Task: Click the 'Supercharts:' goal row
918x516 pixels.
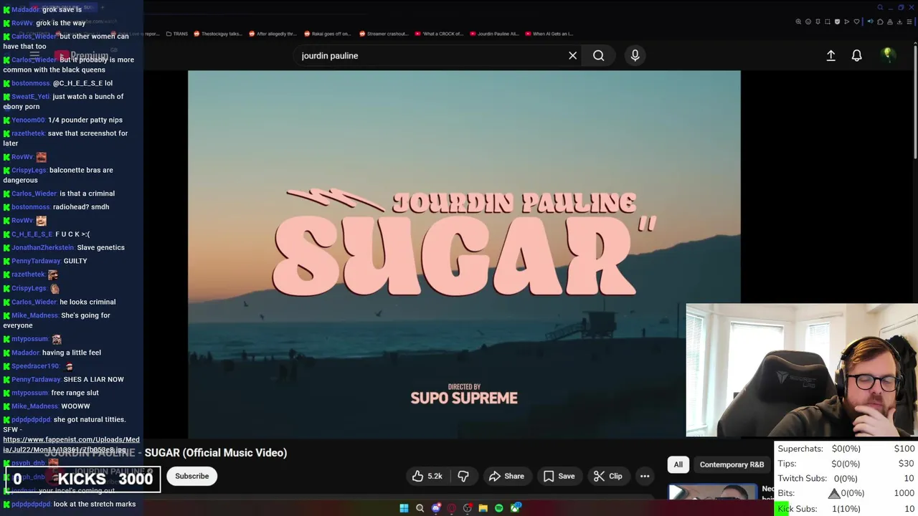Action: (x=846, y=449)
